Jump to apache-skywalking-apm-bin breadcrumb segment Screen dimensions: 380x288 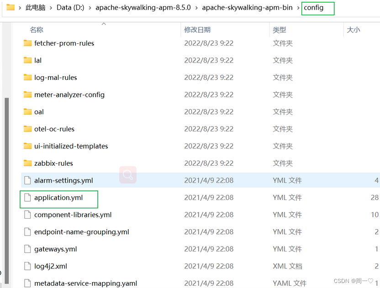coord(247,8)
